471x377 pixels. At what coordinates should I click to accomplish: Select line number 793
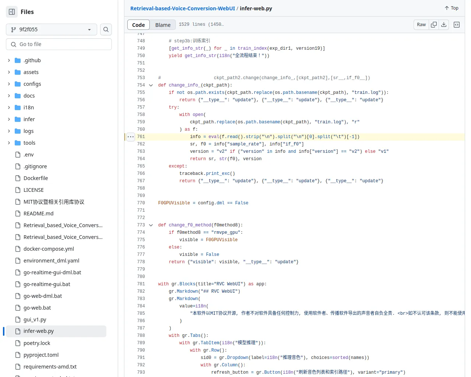[141, 372]
